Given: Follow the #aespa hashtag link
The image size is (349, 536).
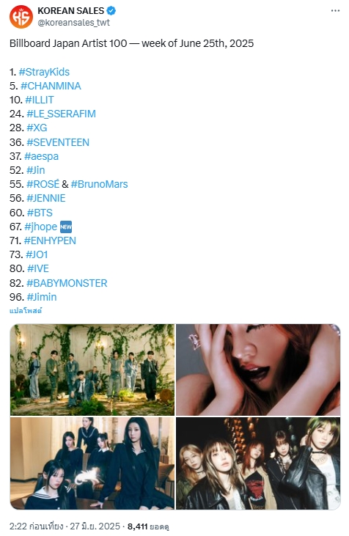Looking at the screenshot, I should (41, 156).
